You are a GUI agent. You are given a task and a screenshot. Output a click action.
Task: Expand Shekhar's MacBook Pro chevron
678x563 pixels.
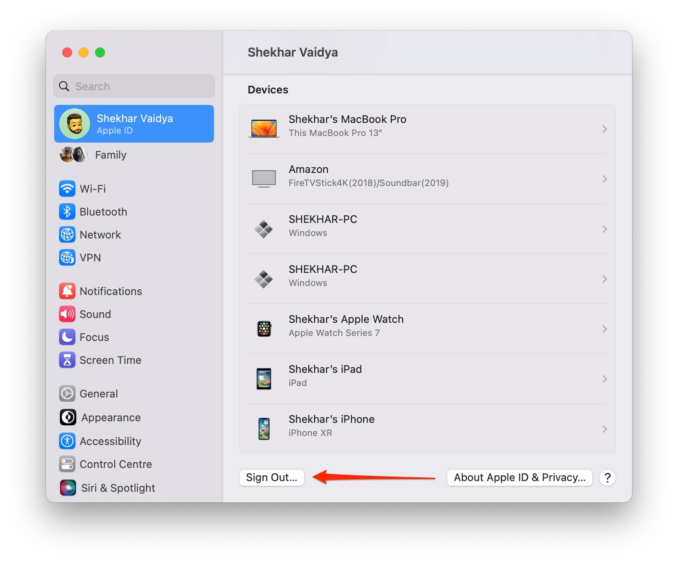(x=605, y=129)
